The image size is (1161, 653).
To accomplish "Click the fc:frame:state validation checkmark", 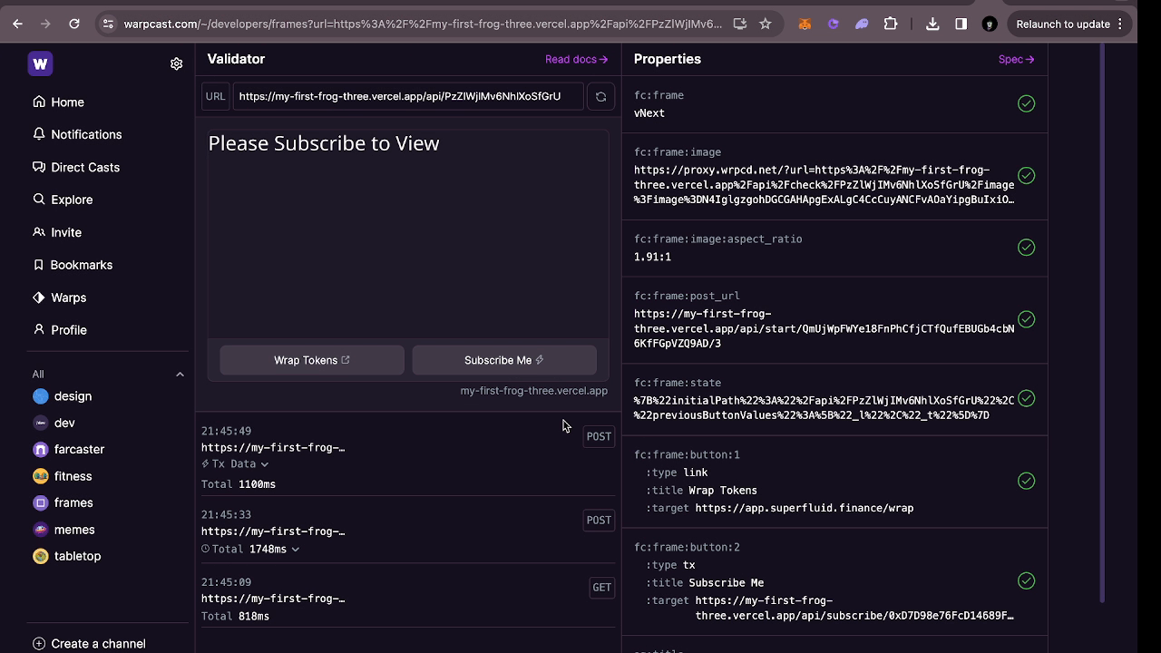I will [x=1026, y=398].
